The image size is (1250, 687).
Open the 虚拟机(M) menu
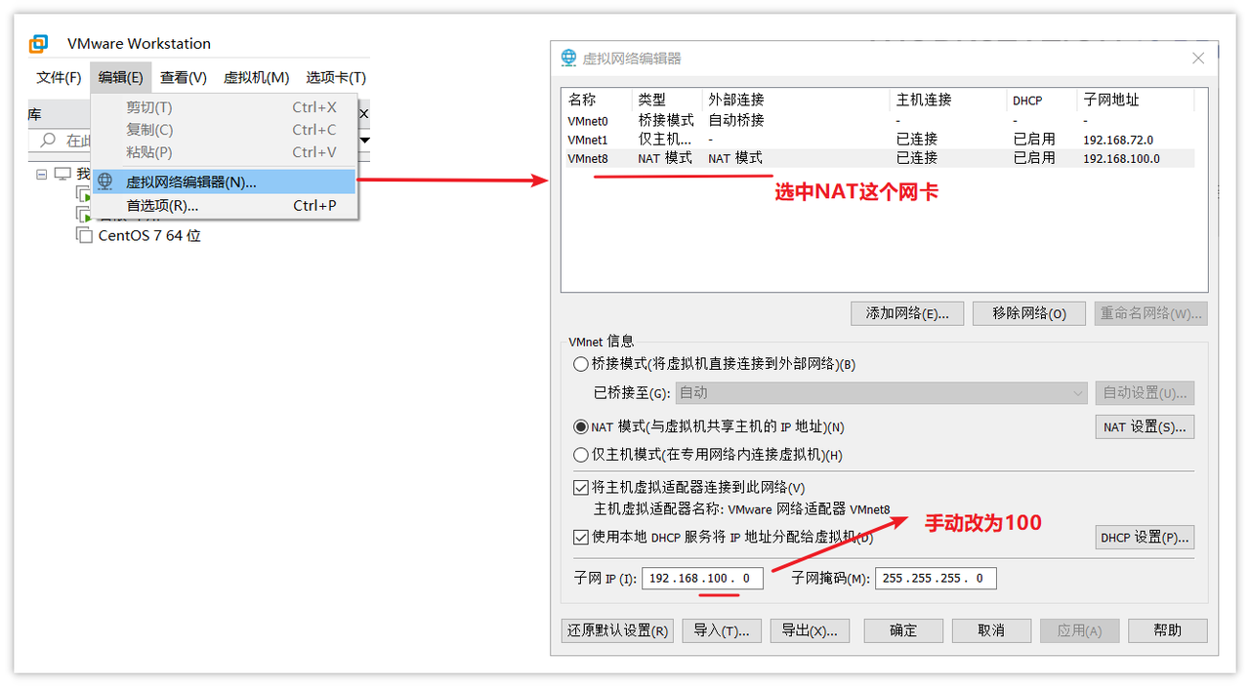(x=256, y=77)
